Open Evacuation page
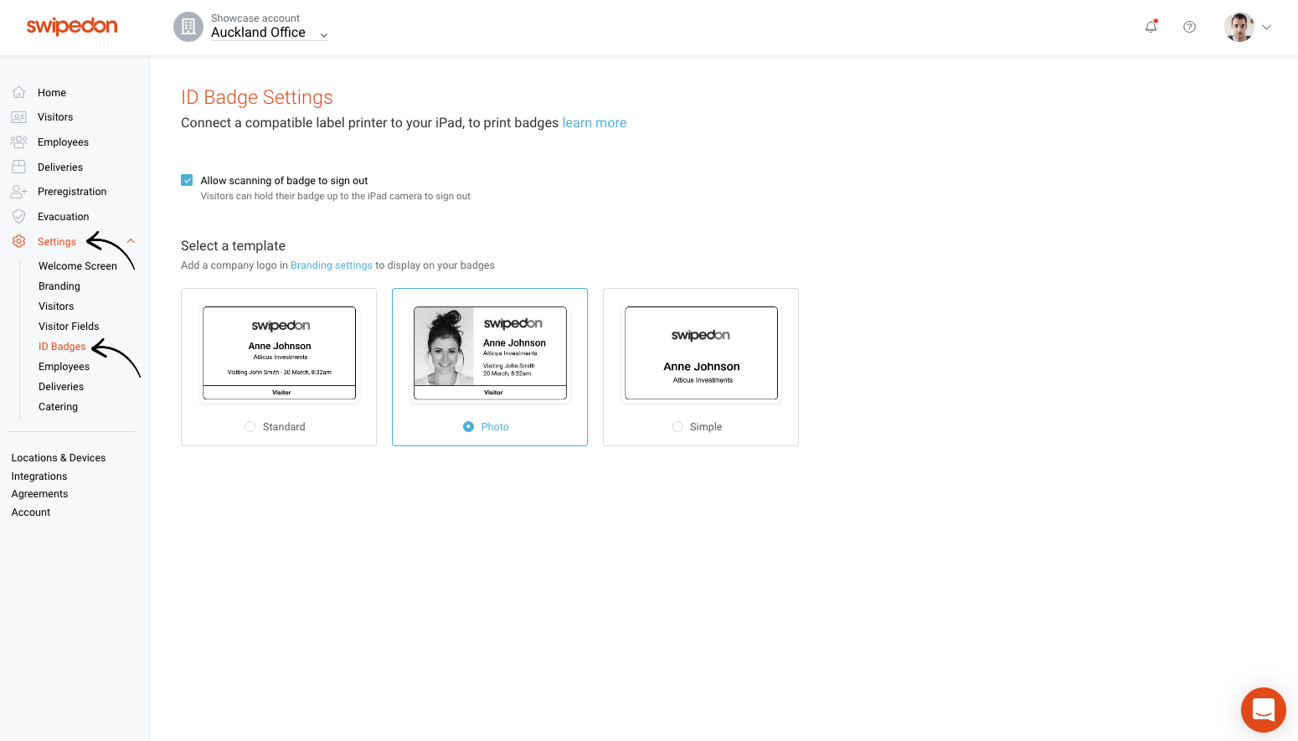1298x741 pixels. coord(63,217)
